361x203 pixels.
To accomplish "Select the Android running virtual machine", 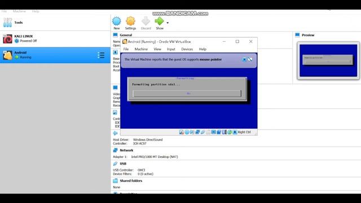I will tap(55, 55).
